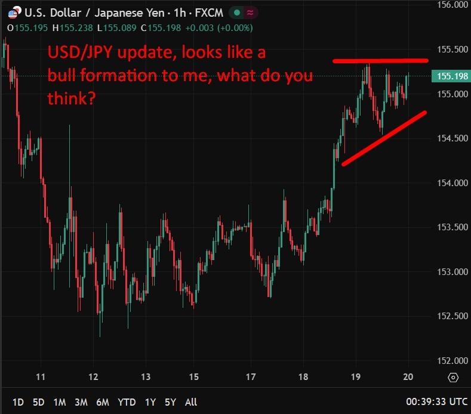
Task: Click the USD/JPY currency flag icon
Action: 13,11
